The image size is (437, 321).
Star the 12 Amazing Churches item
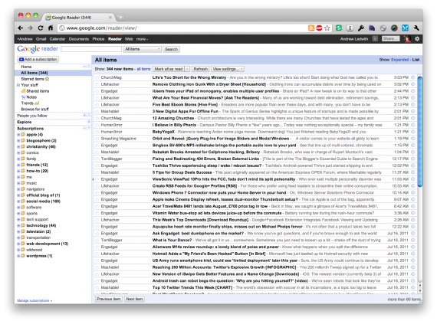tap(97, 118)
